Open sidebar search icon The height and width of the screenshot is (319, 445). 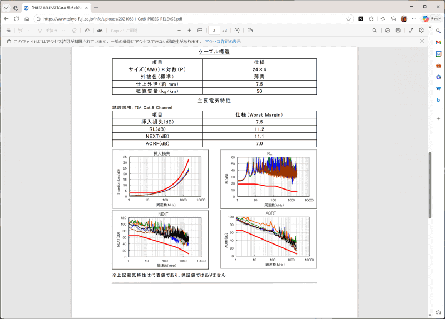pyautogui.click(x=438, y=31)
